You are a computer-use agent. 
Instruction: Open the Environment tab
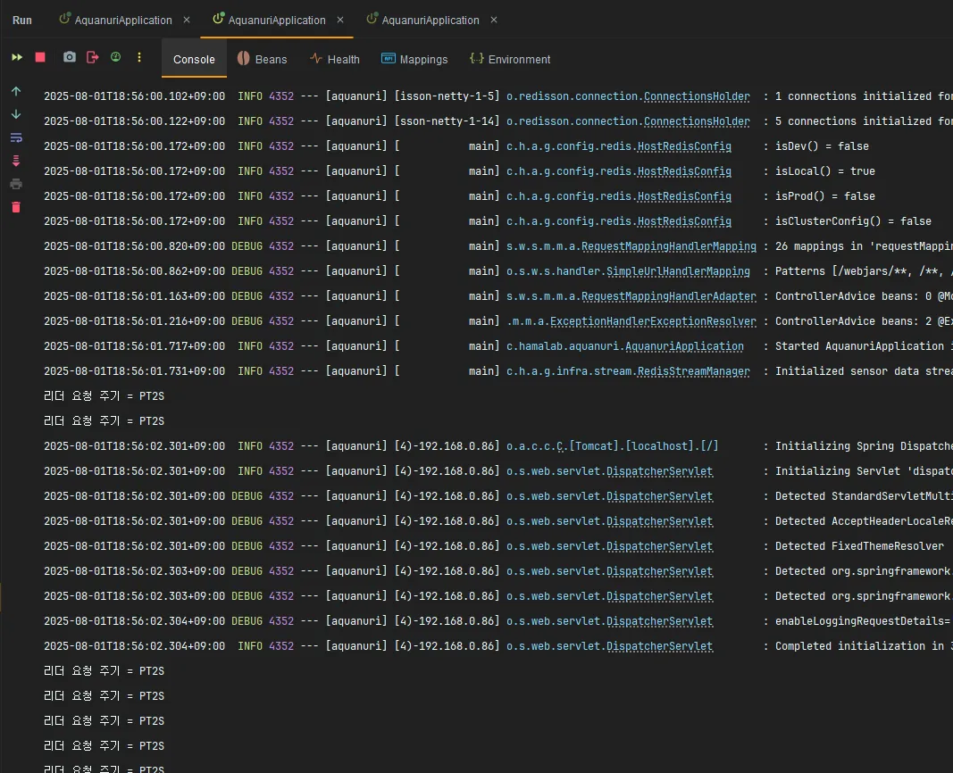(x=510, y=60)
